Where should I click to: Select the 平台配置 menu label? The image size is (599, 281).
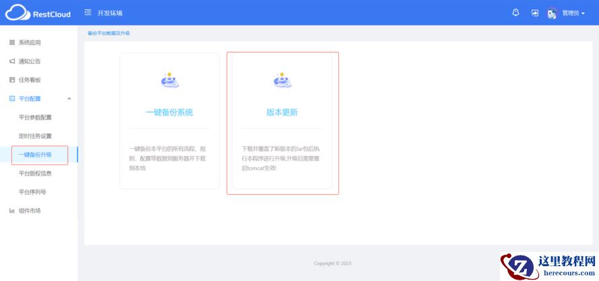coord(30,98)
